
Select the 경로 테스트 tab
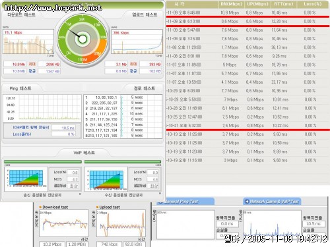click(145, 88)
